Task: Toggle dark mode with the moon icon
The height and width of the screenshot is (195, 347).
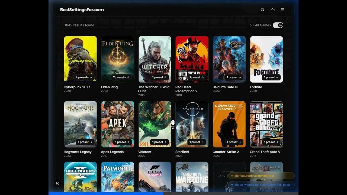Action: tap(273, 10)
